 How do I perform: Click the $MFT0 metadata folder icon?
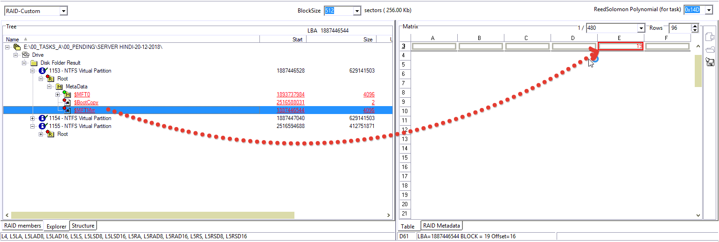tap(67, 94)
